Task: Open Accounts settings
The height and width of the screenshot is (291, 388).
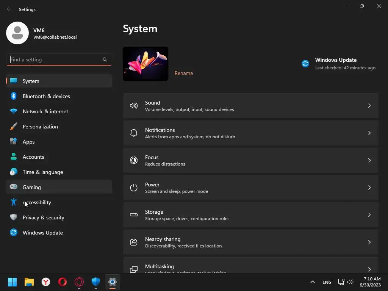Action: (x=59, y=156)
